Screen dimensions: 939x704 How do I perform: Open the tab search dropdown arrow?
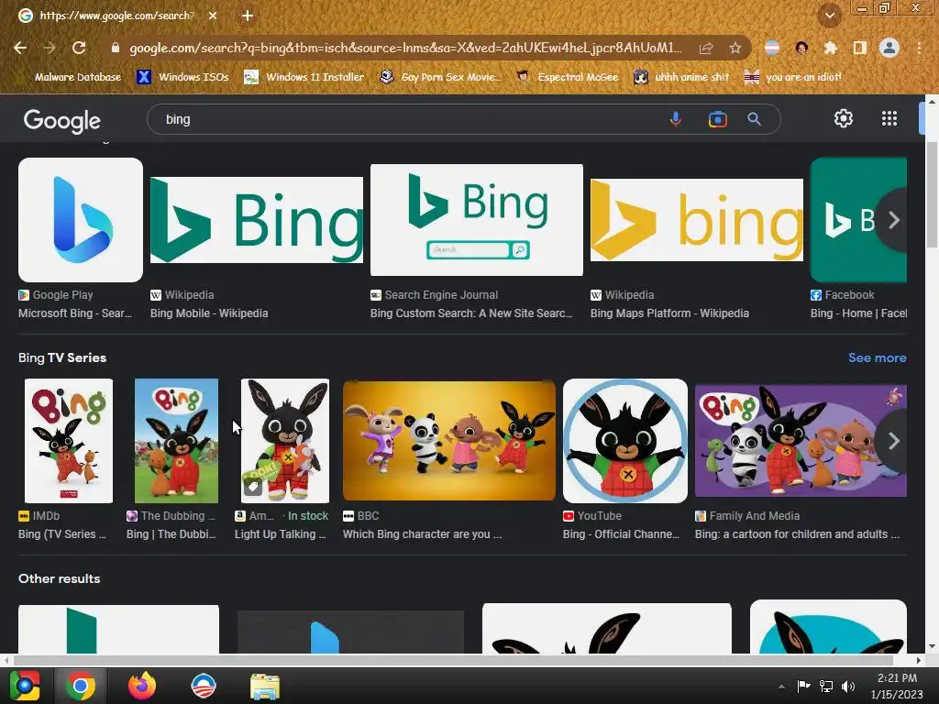coord(829,16)
